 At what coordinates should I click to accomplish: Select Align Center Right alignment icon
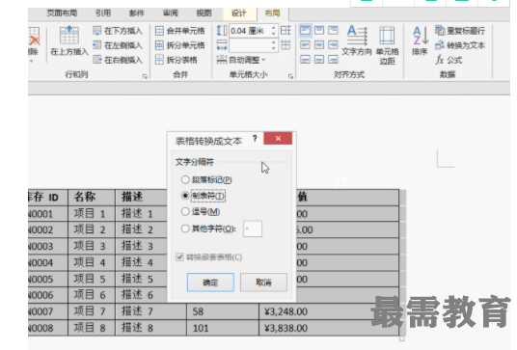[x=333, y=44]
